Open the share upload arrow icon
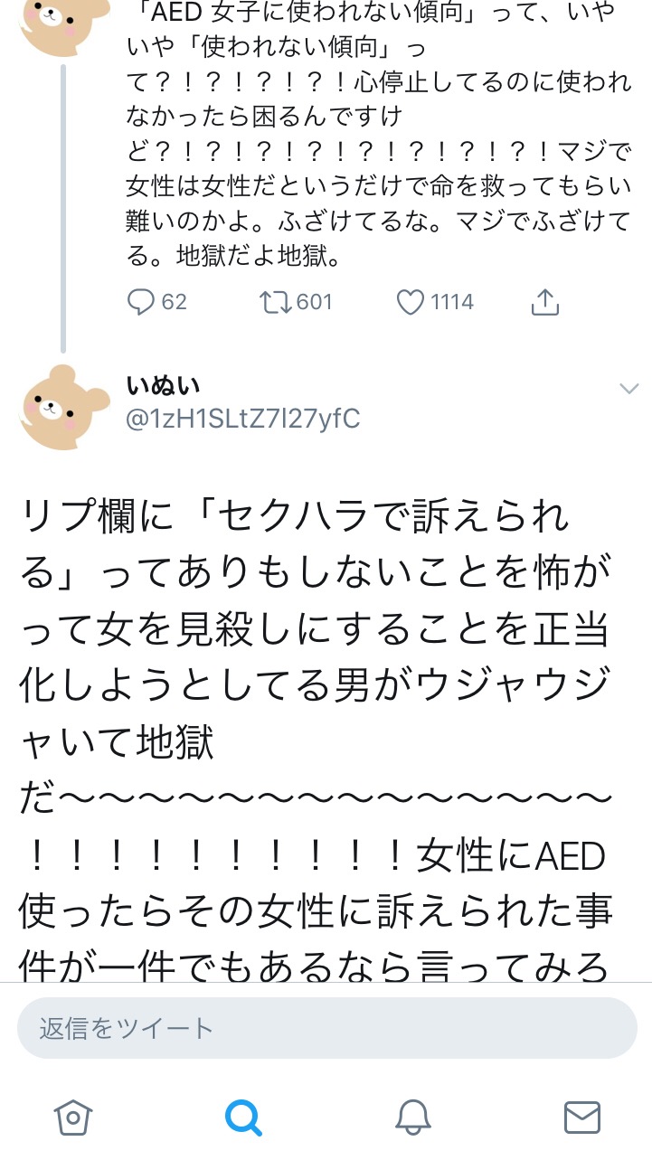652x1160 pixels. 545,302
